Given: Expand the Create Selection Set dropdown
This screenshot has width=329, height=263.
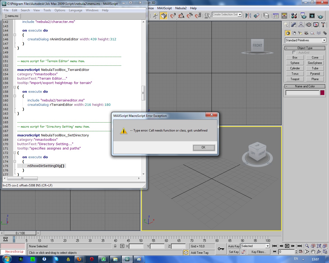Looking at the screenshot, I should (x=240, y=15).
